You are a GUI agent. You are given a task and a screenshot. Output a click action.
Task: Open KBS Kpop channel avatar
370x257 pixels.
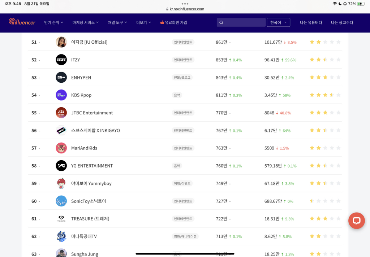pyautogui.click(x=61, y=95)
